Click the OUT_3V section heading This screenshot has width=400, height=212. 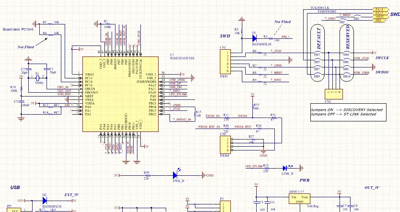click(x=372, y=188)
